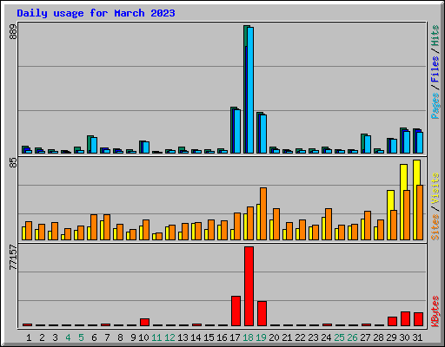This screenshot has height=347, width=445.
Task: Click the red KBytes bar for day 19
Action: [262, 314]
